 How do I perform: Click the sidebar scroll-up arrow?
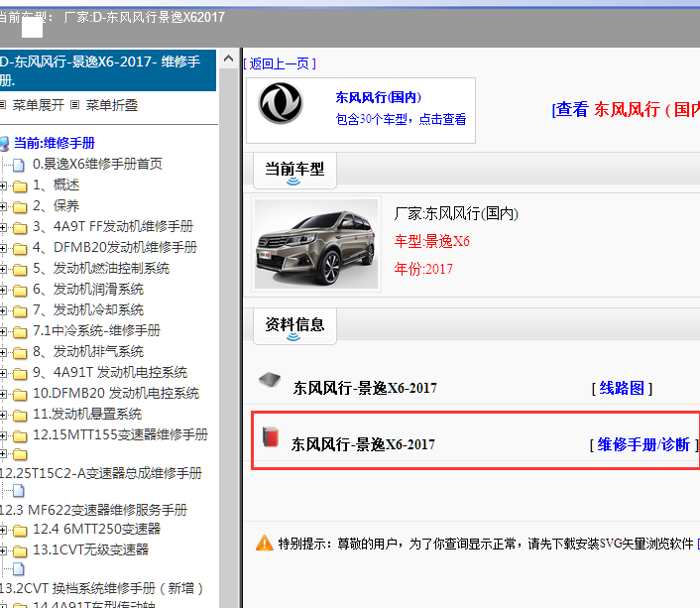[228, 59]
